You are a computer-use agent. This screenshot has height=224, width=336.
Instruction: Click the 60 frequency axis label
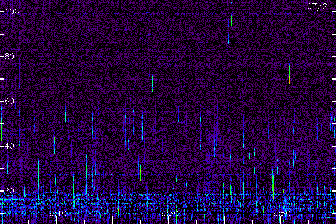[x=9, y=101]
